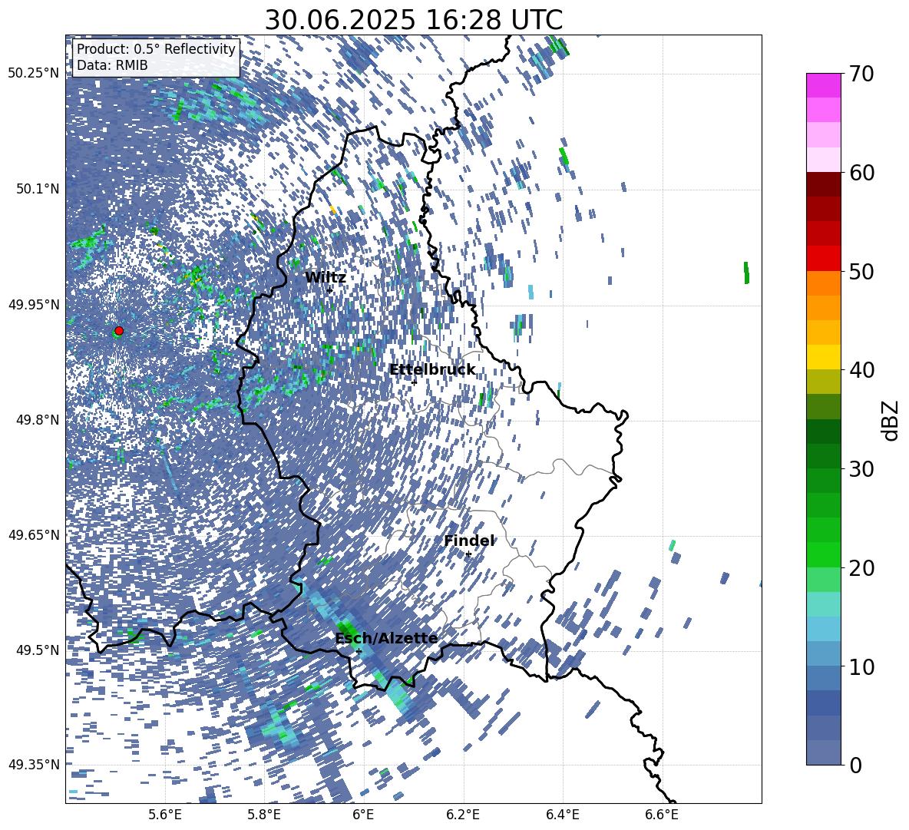Click the 6.4°E longitude label
Image resolution: width=909 pixels, height=830 pixels.
click(x=562, y=815)
